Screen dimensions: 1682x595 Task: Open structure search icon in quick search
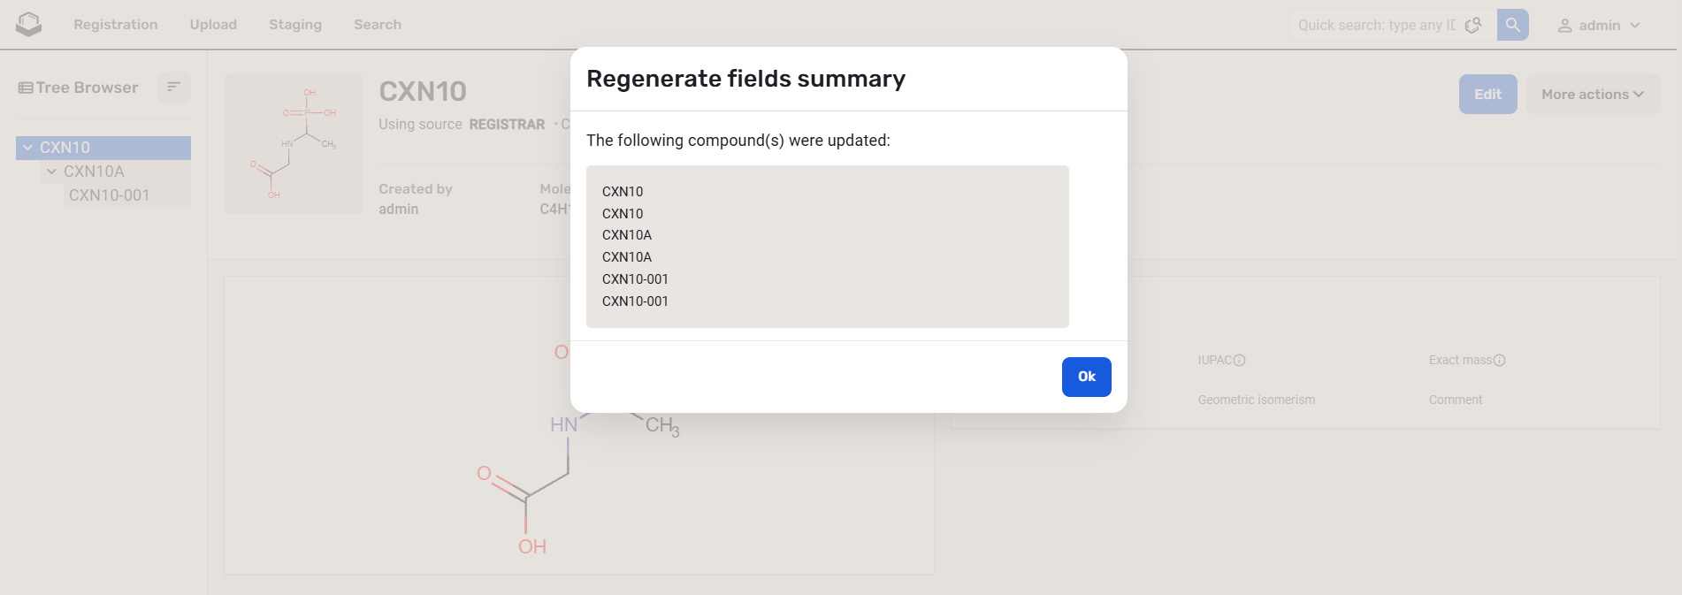(x=1473, y=25)
